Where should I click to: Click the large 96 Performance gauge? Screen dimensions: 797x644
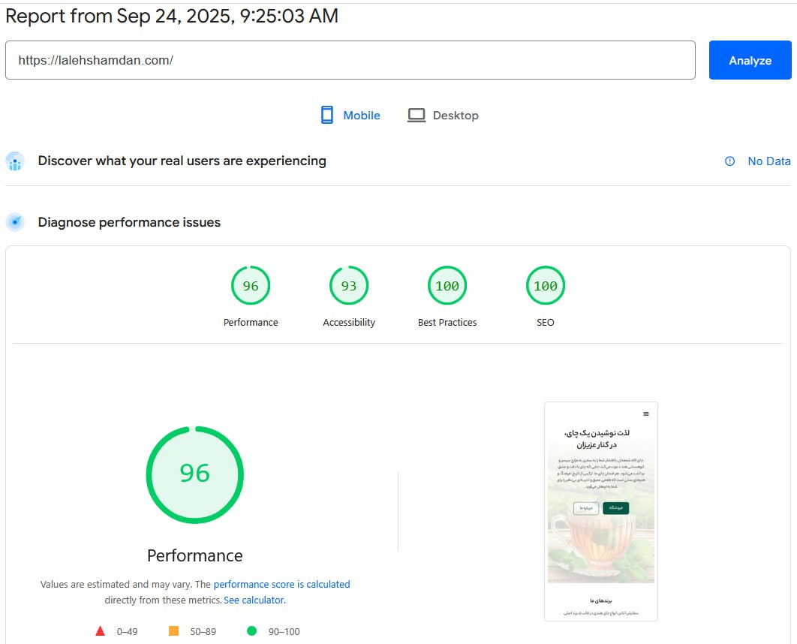pos(194,474)
